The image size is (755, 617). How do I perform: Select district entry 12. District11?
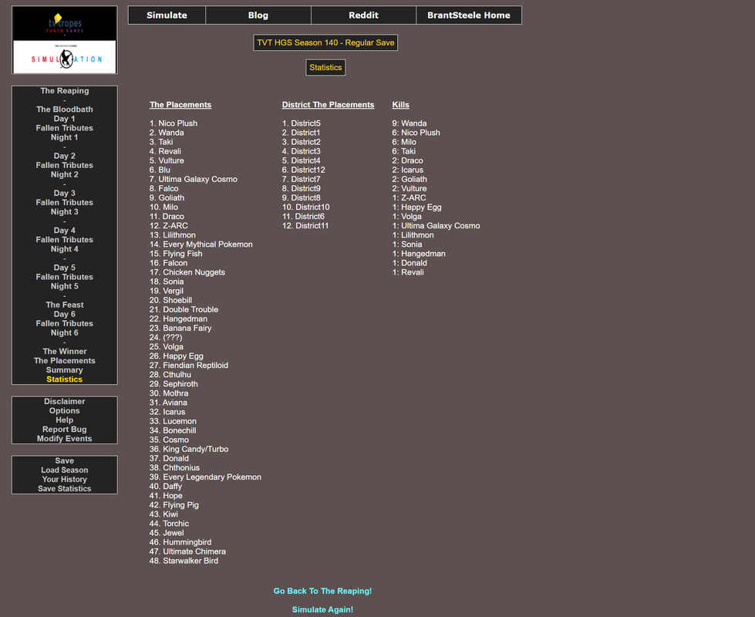[x=305, y=225]
